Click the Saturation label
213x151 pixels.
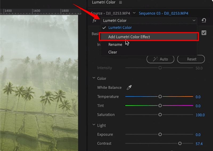106,115
